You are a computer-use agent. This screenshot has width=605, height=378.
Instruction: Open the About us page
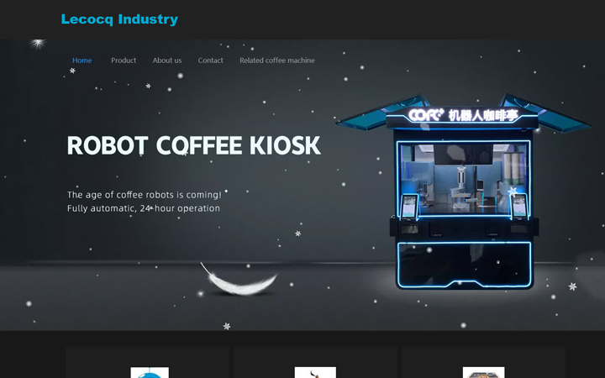point(167,60)
